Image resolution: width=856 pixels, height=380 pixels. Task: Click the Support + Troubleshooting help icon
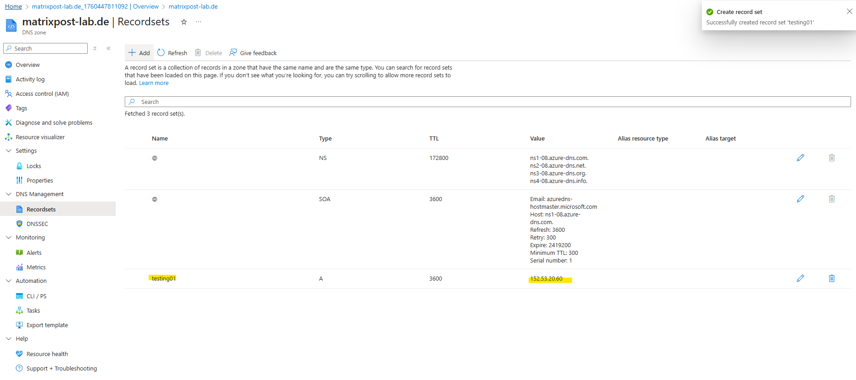19,368
